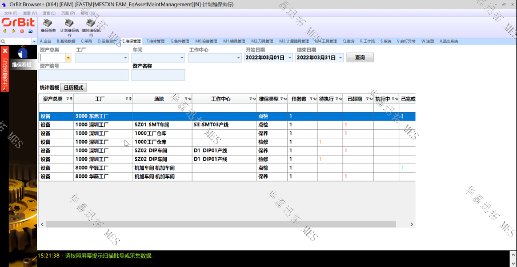
Task: Select the X.退出系统 tab
Action: tap(449, 41)
